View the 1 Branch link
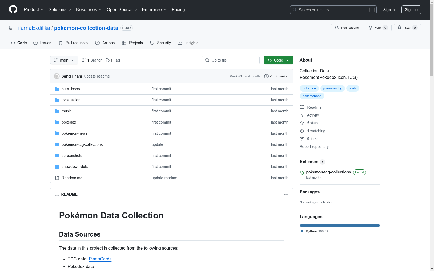The width and height of the screenshot is (434, 271). tap(92, 60)
